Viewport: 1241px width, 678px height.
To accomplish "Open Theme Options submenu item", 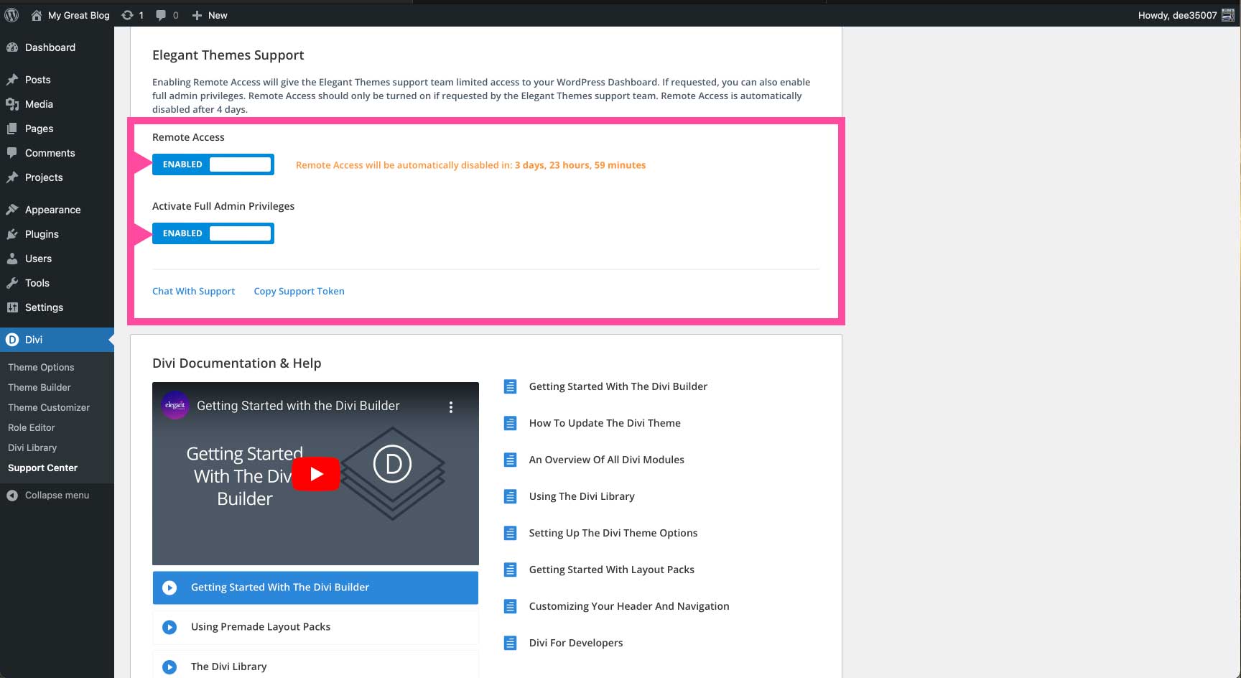I will tap(41, 367).
